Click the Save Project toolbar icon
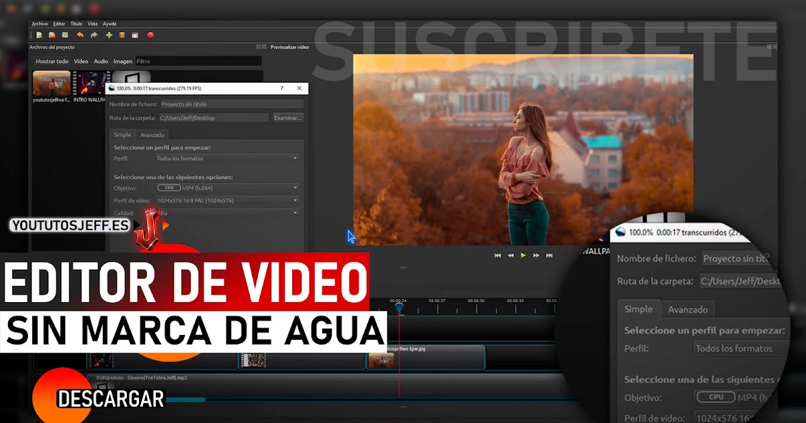Image resolution: width=806 pixels, height=423 pixels. [x=65, y=35]
